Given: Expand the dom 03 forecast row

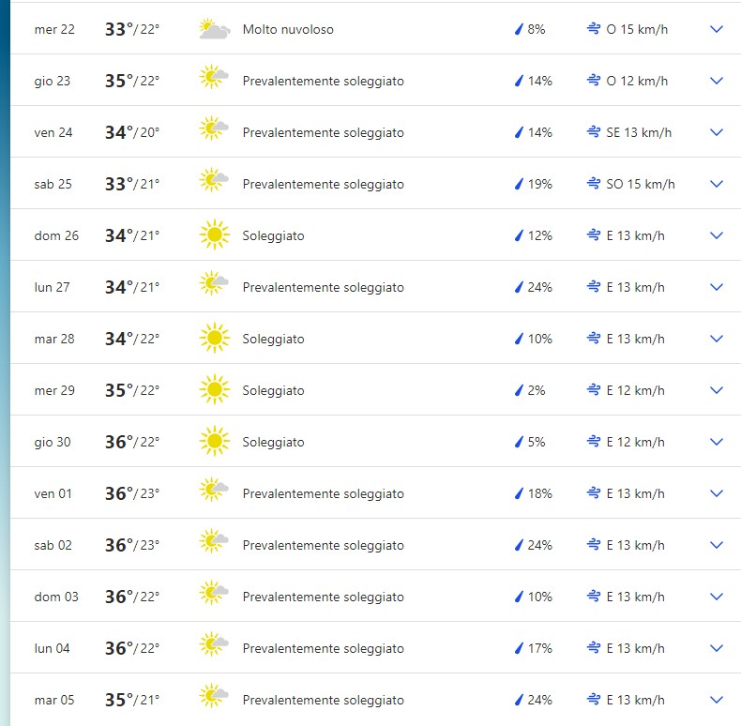Looking at the screenshot, I should [x=717, y=597].
